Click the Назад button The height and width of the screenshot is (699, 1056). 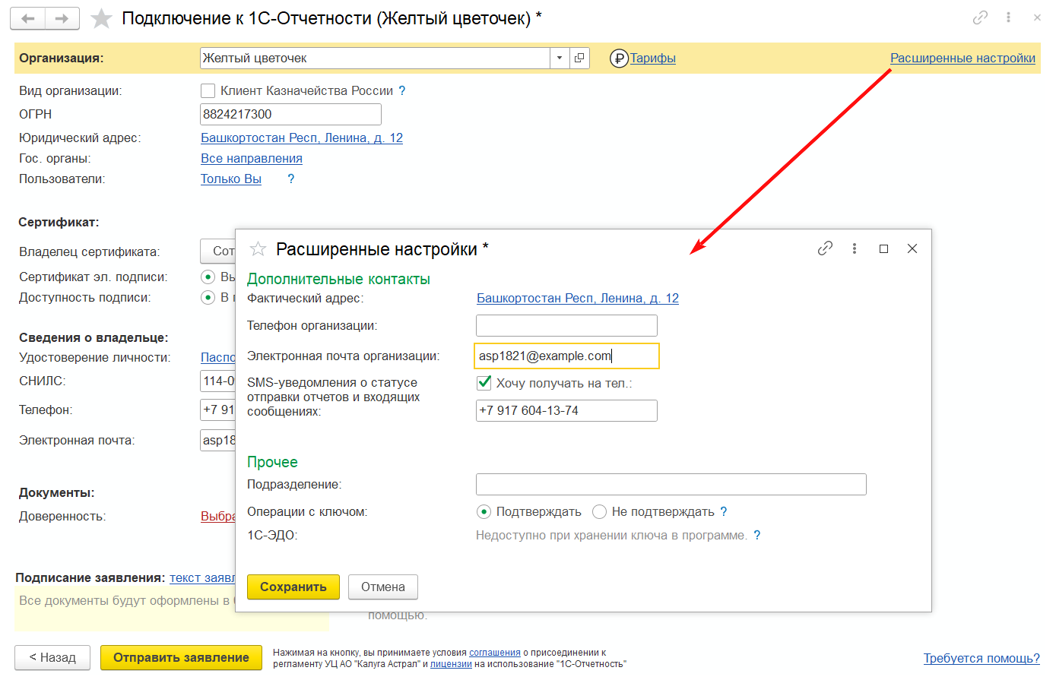click(52, 658)
